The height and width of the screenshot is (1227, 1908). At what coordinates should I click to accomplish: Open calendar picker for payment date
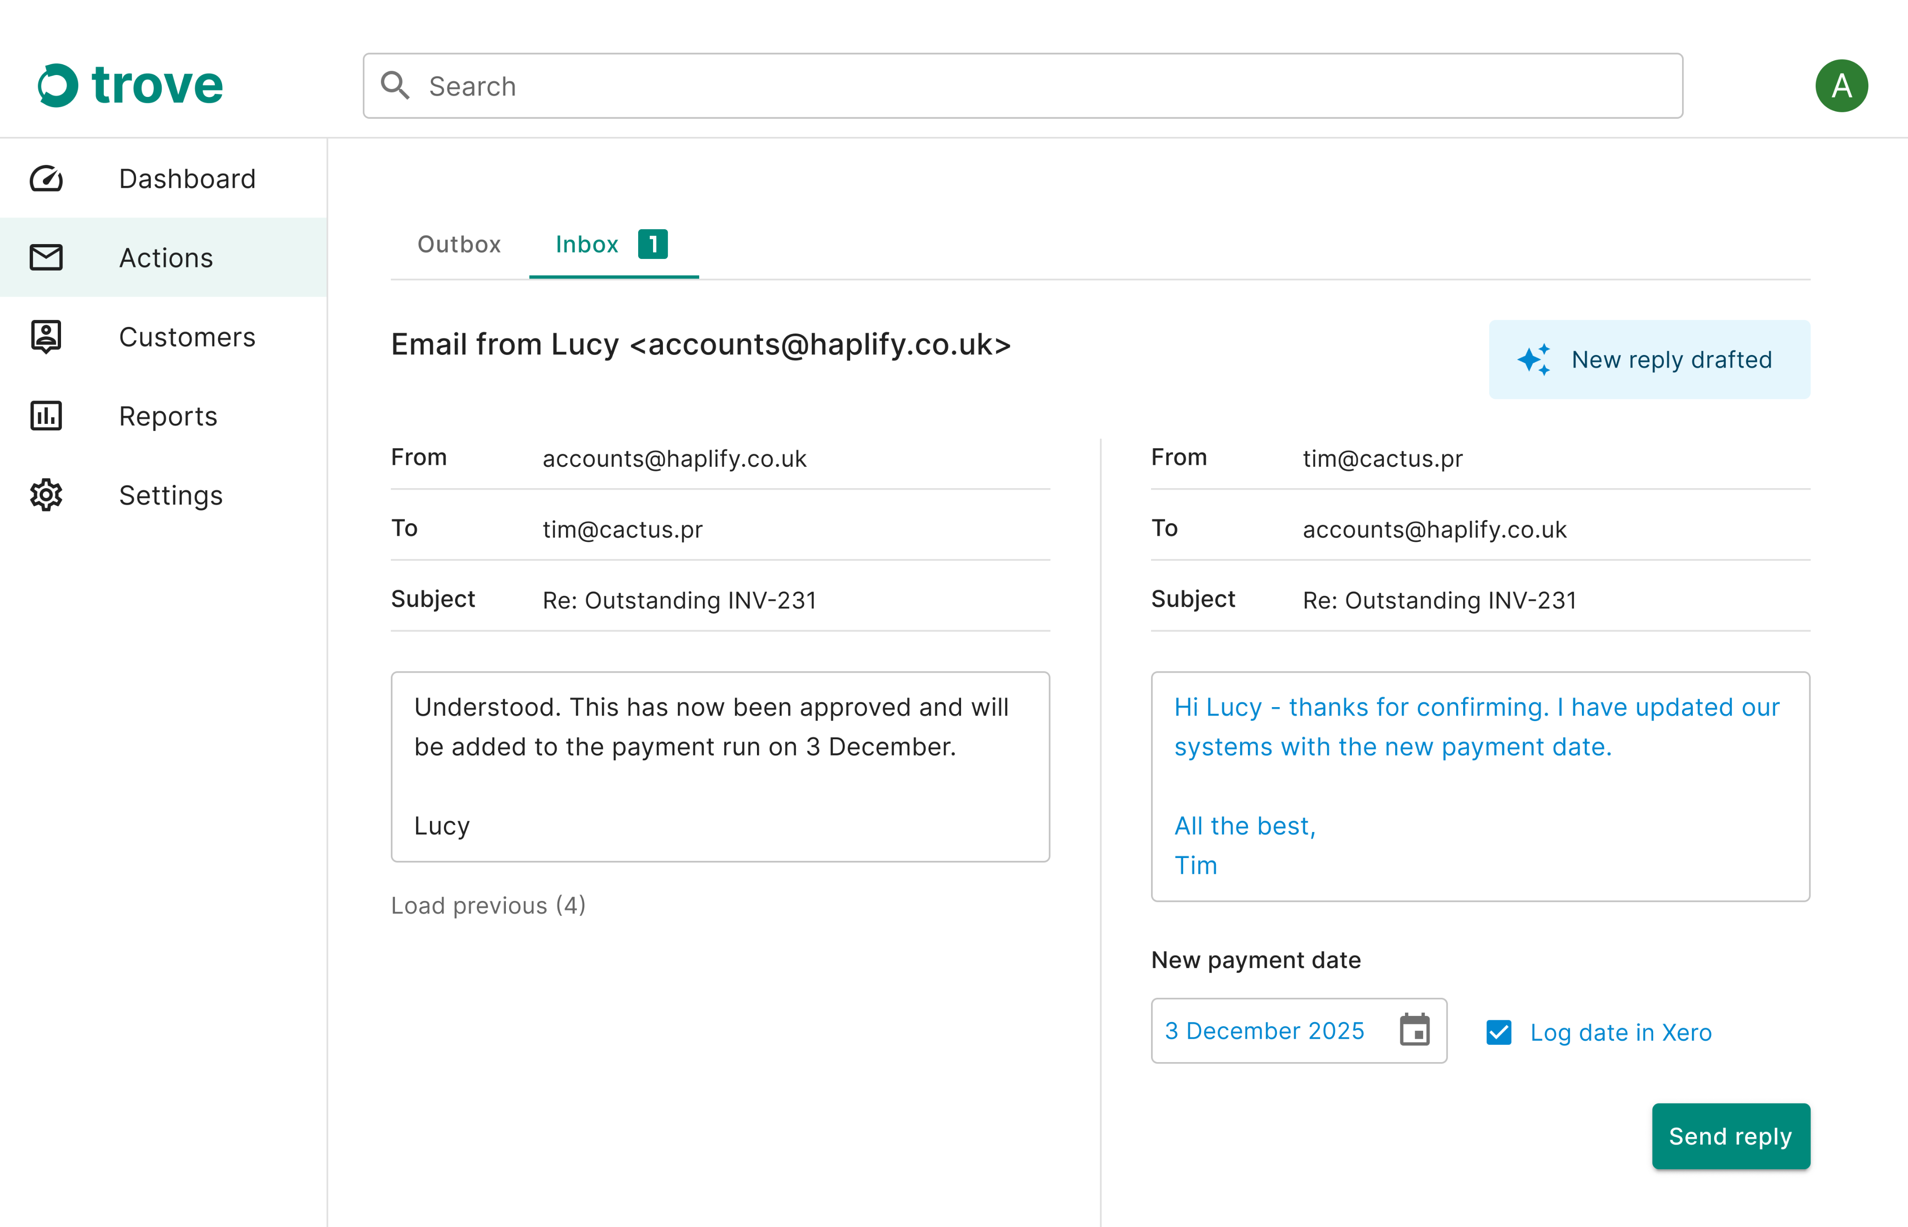click(x=1414, y=1030)
